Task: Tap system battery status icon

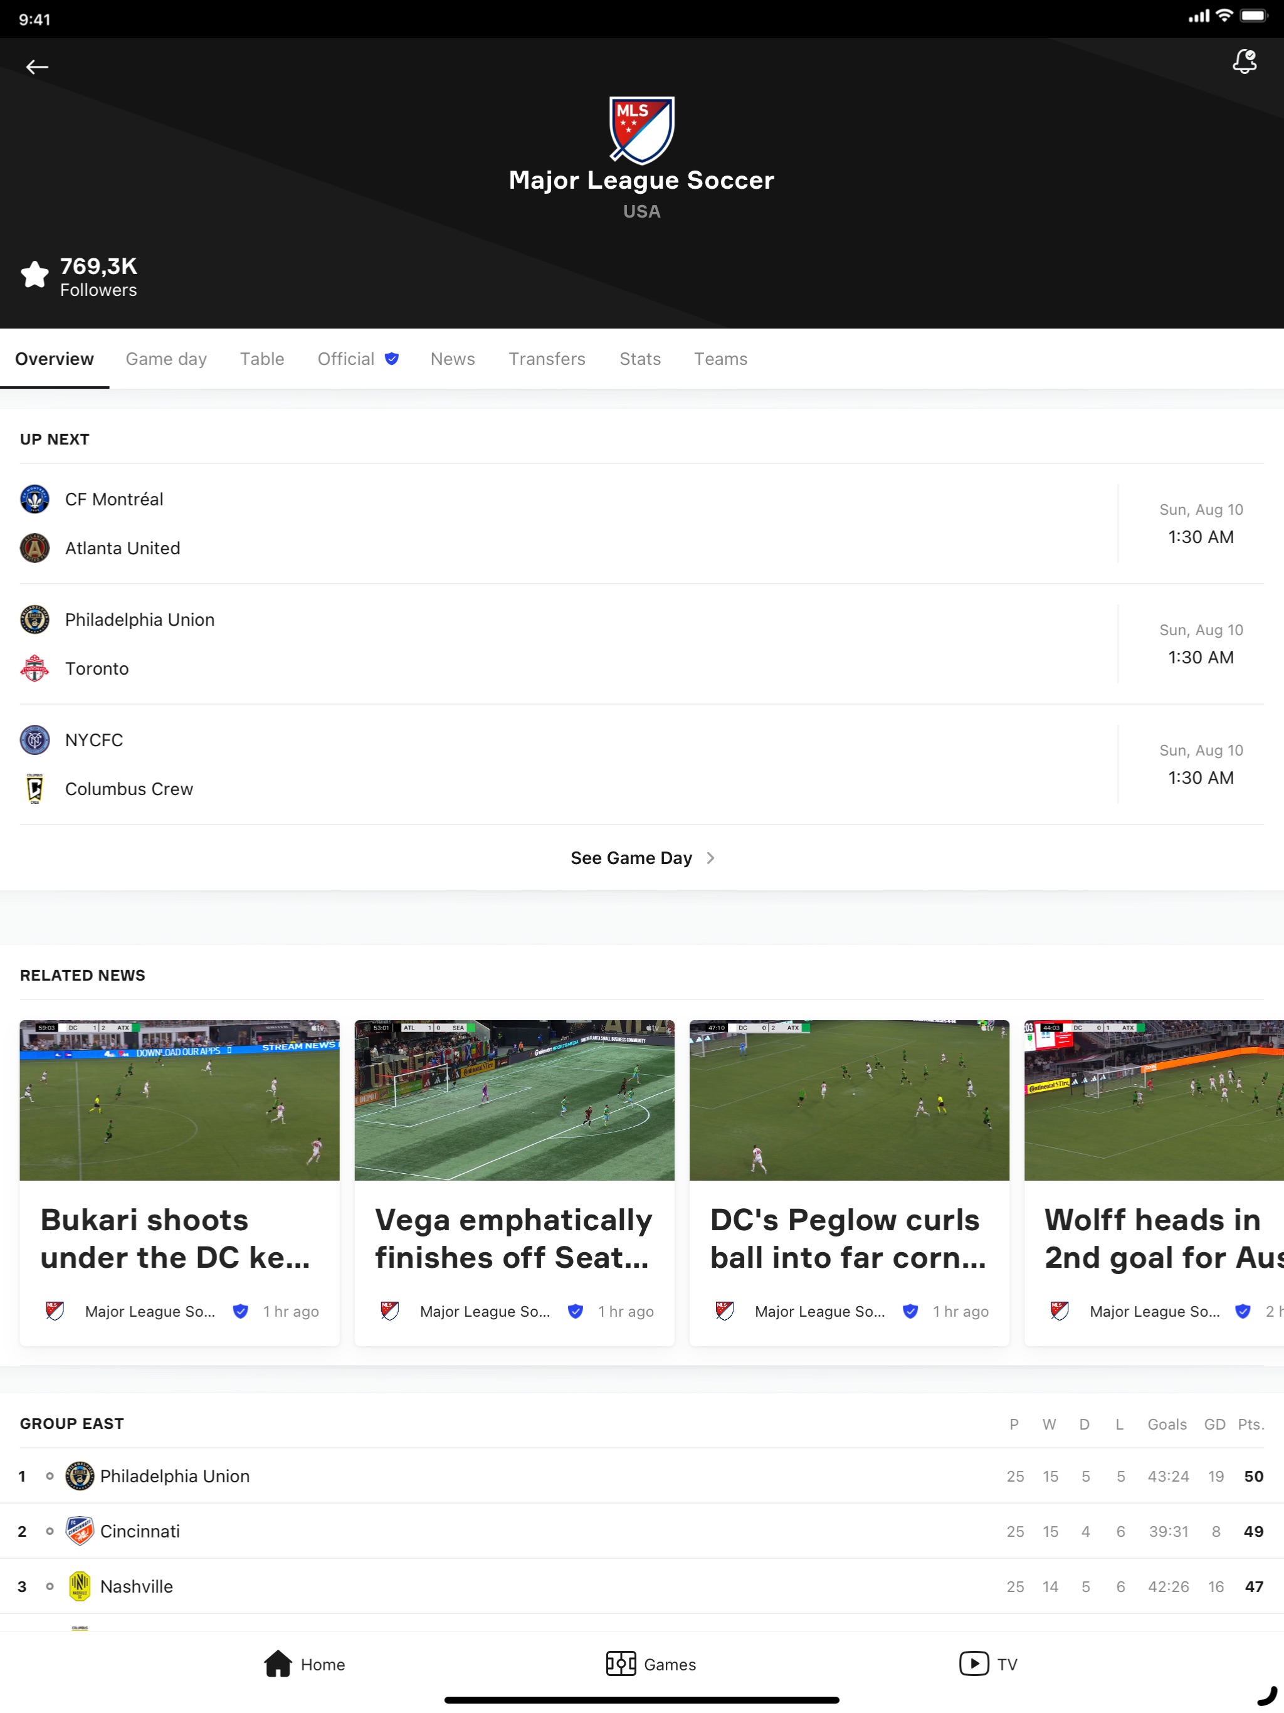Action: (x=1254, y=16)
